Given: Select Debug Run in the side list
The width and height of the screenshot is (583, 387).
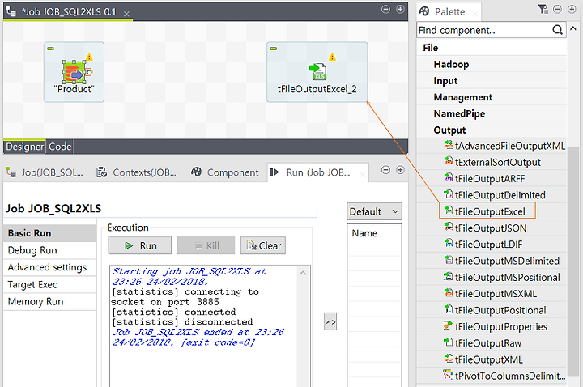Looking at the screenshot, I should point(50,250).
